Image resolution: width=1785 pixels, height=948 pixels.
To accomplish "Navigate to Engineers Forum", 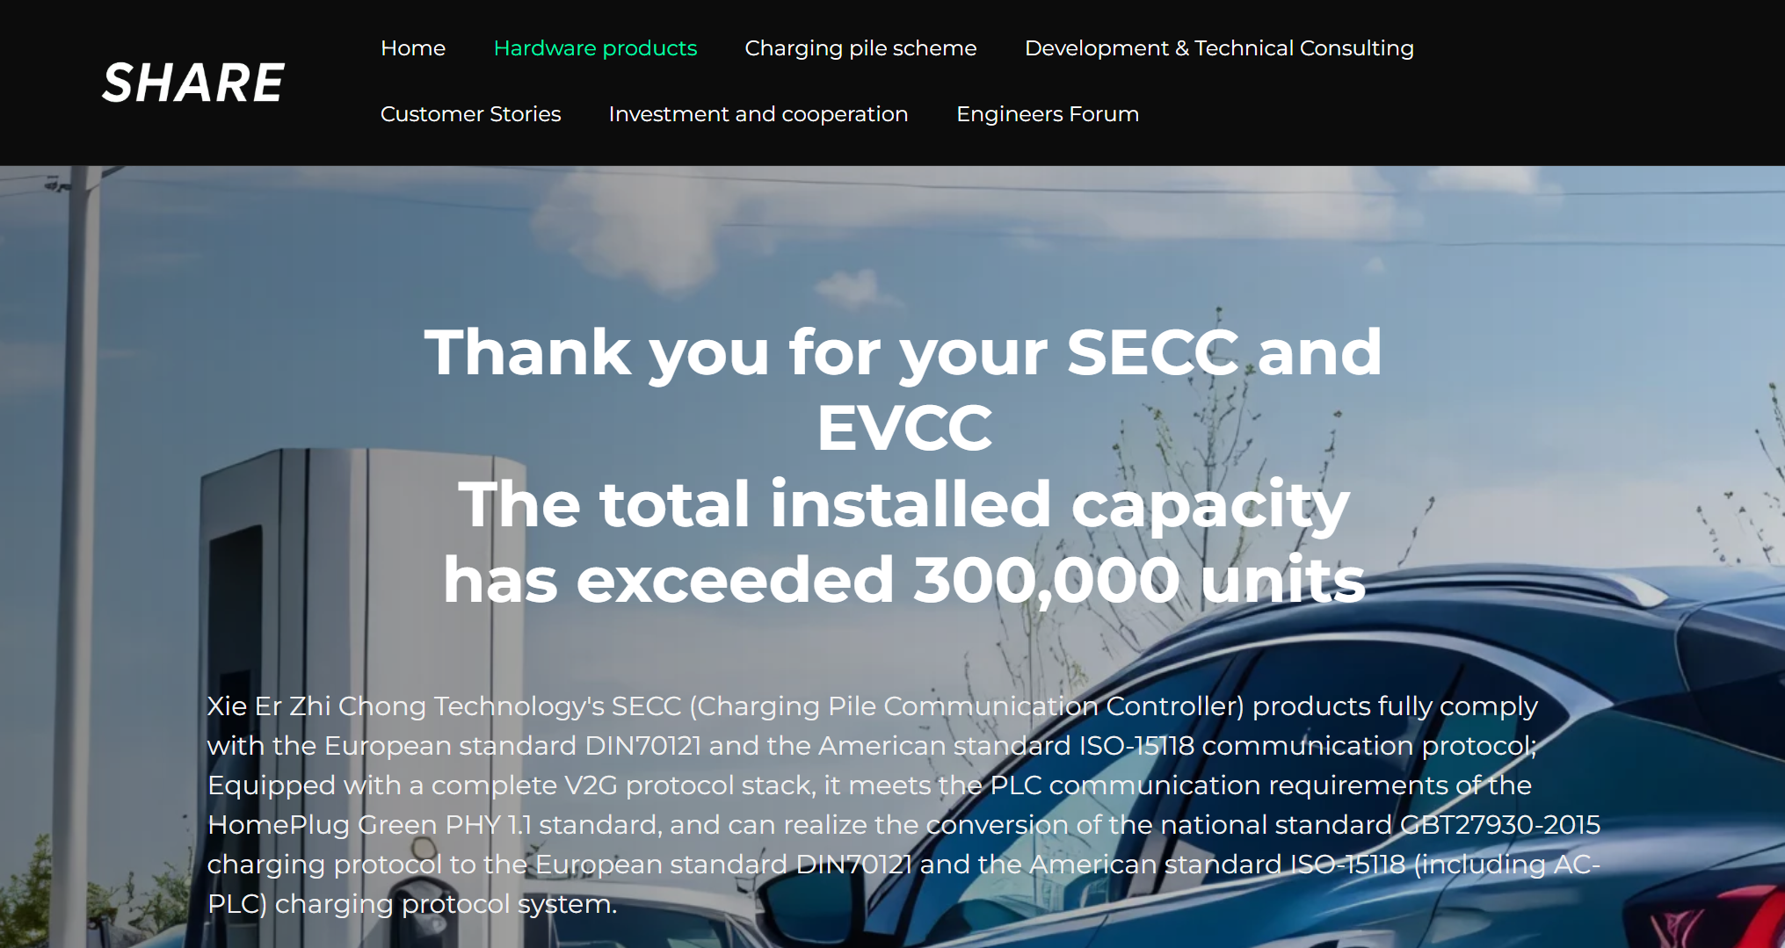I will point(1047,114).
